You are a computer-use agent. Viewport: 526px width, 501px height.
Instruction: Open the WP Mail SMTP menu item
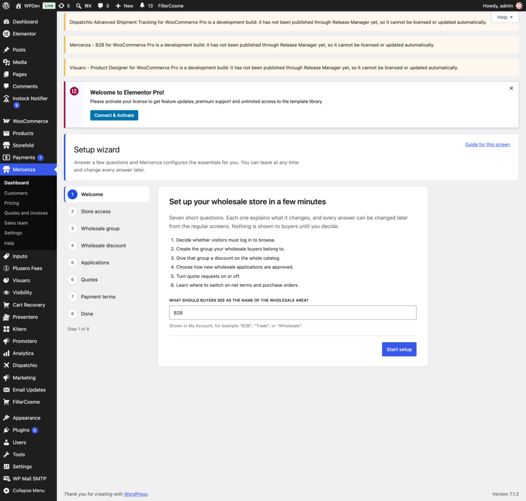click(x=29, y=478)
